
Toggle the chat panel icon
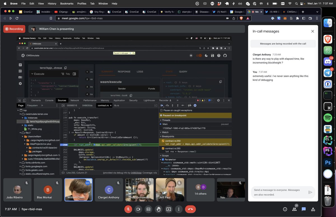coord(304,209)
